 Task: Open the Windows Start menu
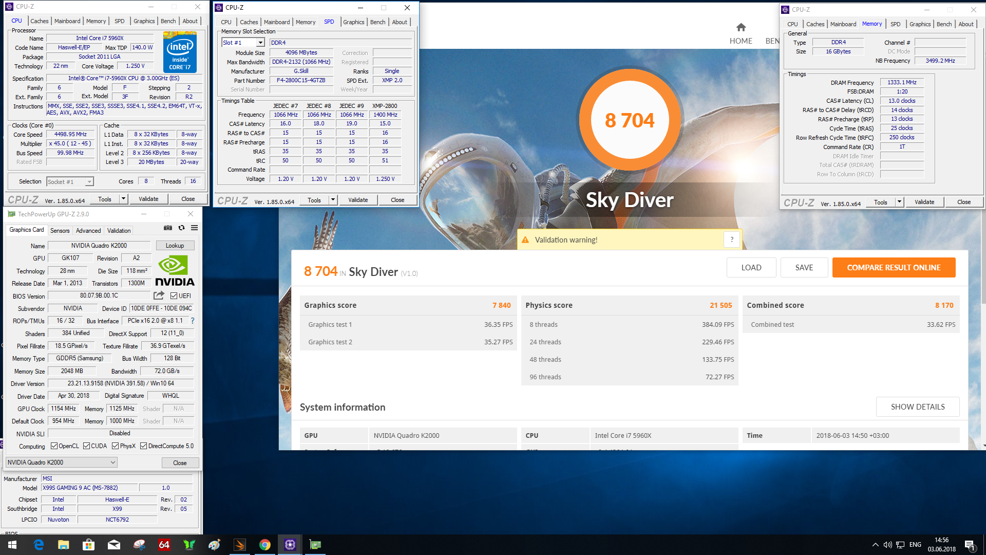[12, 545]
